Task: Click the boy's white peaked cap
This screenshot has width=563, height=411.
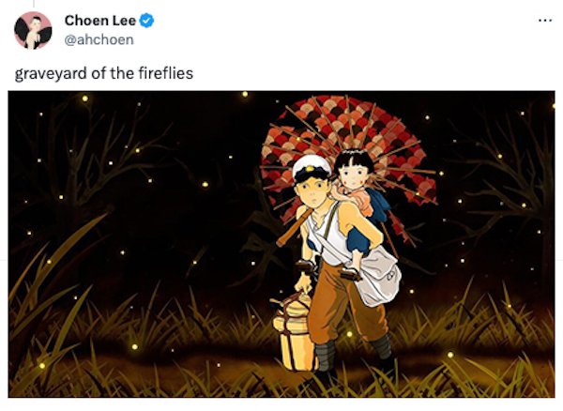Action: tap(312, 168)
